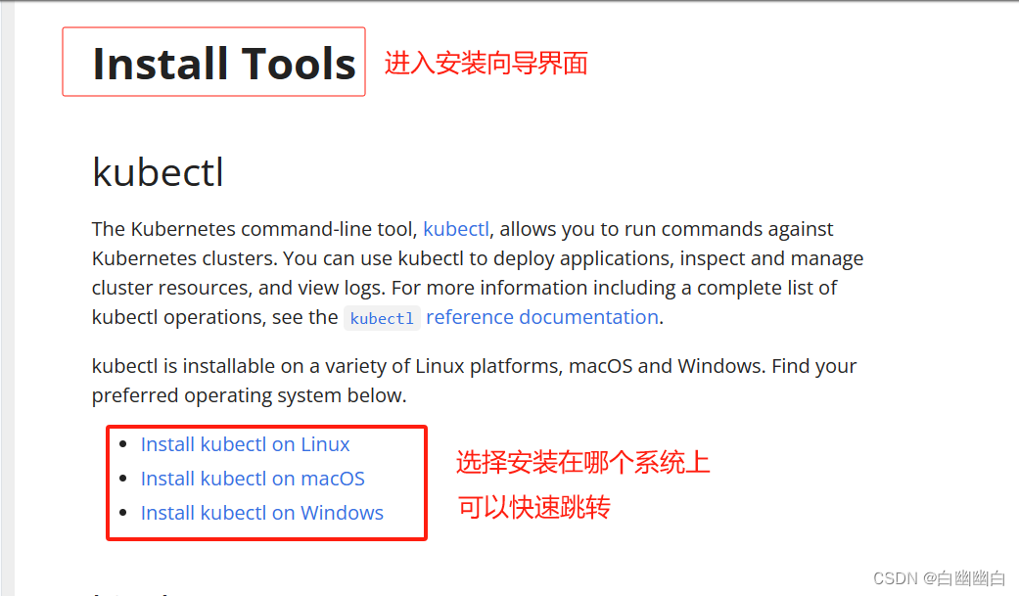The width and height of the screenshot is (1019, 596).
Task: Click the bullet point beside the Linux link
Action: pos(123,444)
